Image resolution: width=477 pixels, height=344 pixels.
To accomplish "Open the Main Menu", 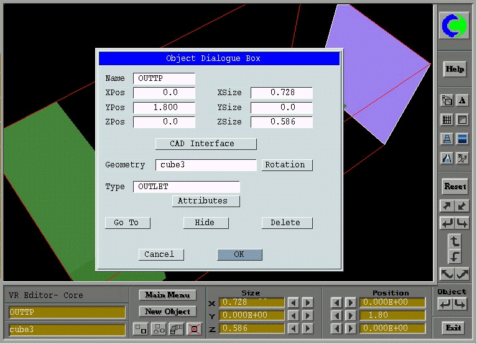I will point(167,295).
